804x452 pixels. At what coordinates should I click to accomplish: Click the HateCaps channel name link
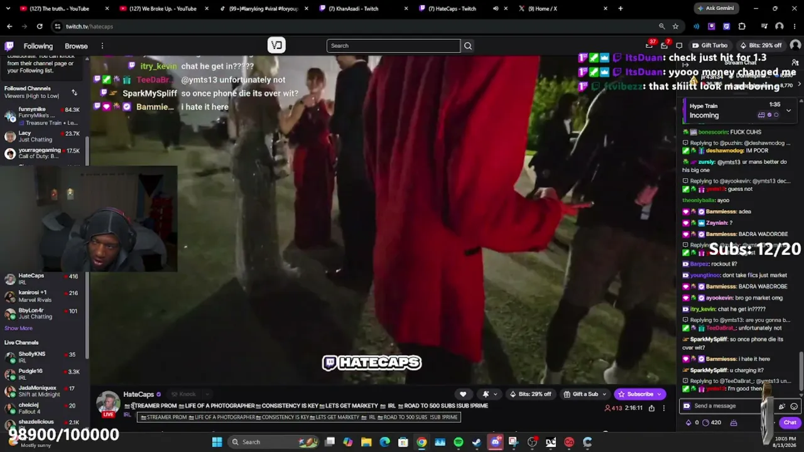tap(138, 394)
